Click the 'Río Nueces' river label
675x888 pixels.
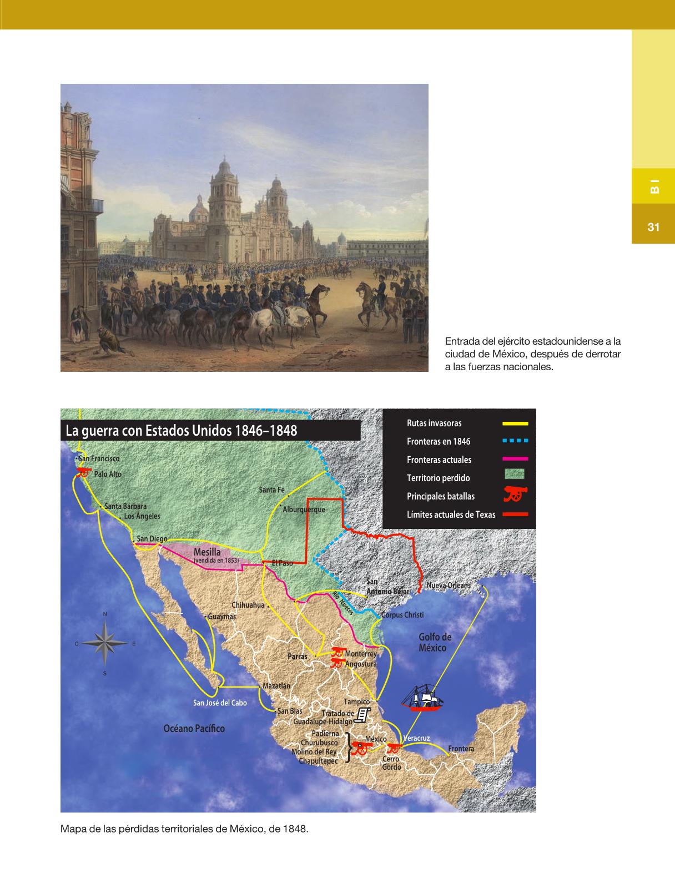click(342, 603)
